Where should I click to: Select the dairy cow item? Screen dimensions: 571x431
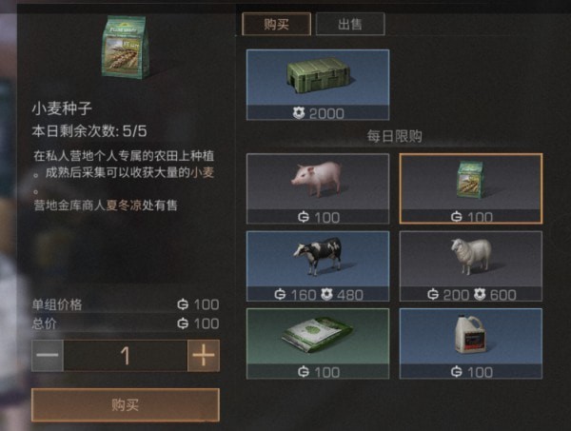click(318, 266)
